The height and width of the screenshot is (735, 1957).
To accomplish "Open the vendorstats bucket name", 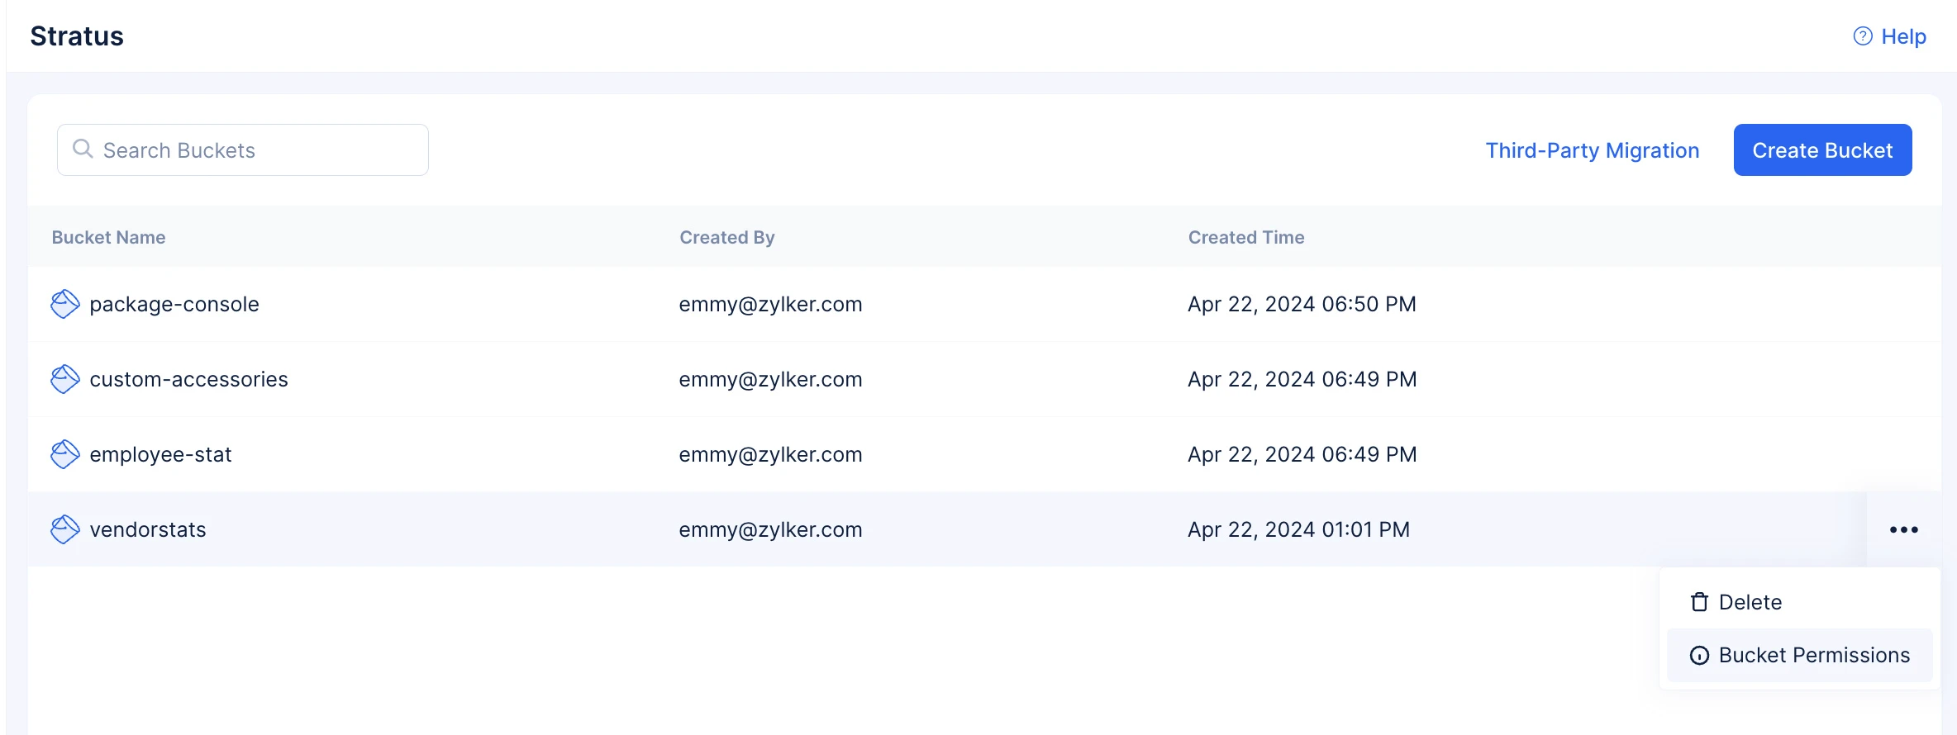I will click(148, 529).
